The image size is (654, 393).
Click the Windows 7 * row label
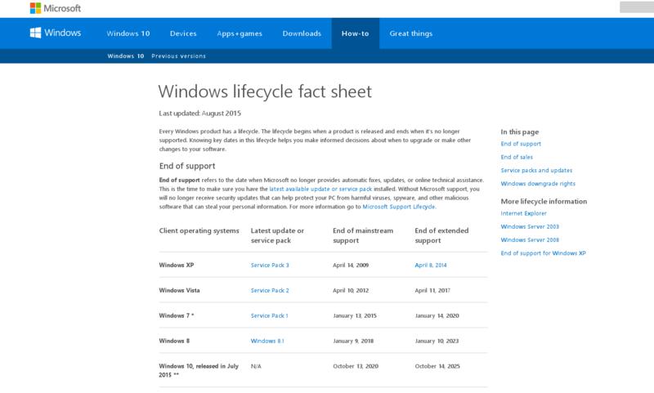pos(177,316)
